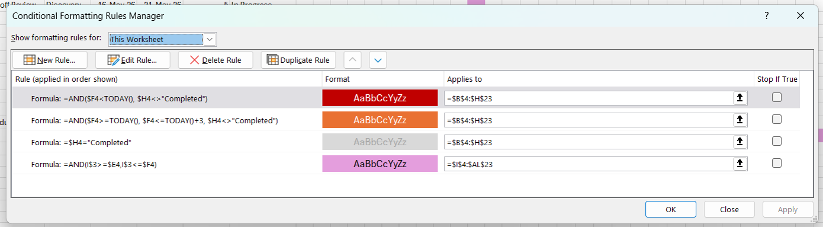Duplicate the selected rule
The height and width of the screenshot is (227, 823).
[x=298, y=60]
